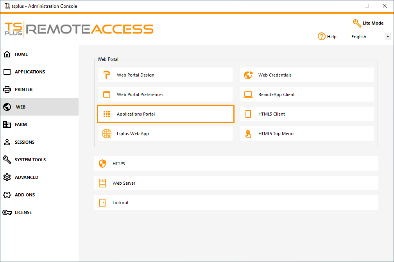Click the Help button
Screen dimensions: 394x262
[327, 36]
